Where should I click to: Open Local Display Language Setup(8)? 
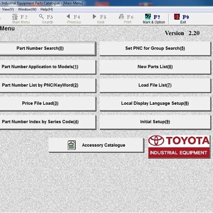click(x=155, y=104)
